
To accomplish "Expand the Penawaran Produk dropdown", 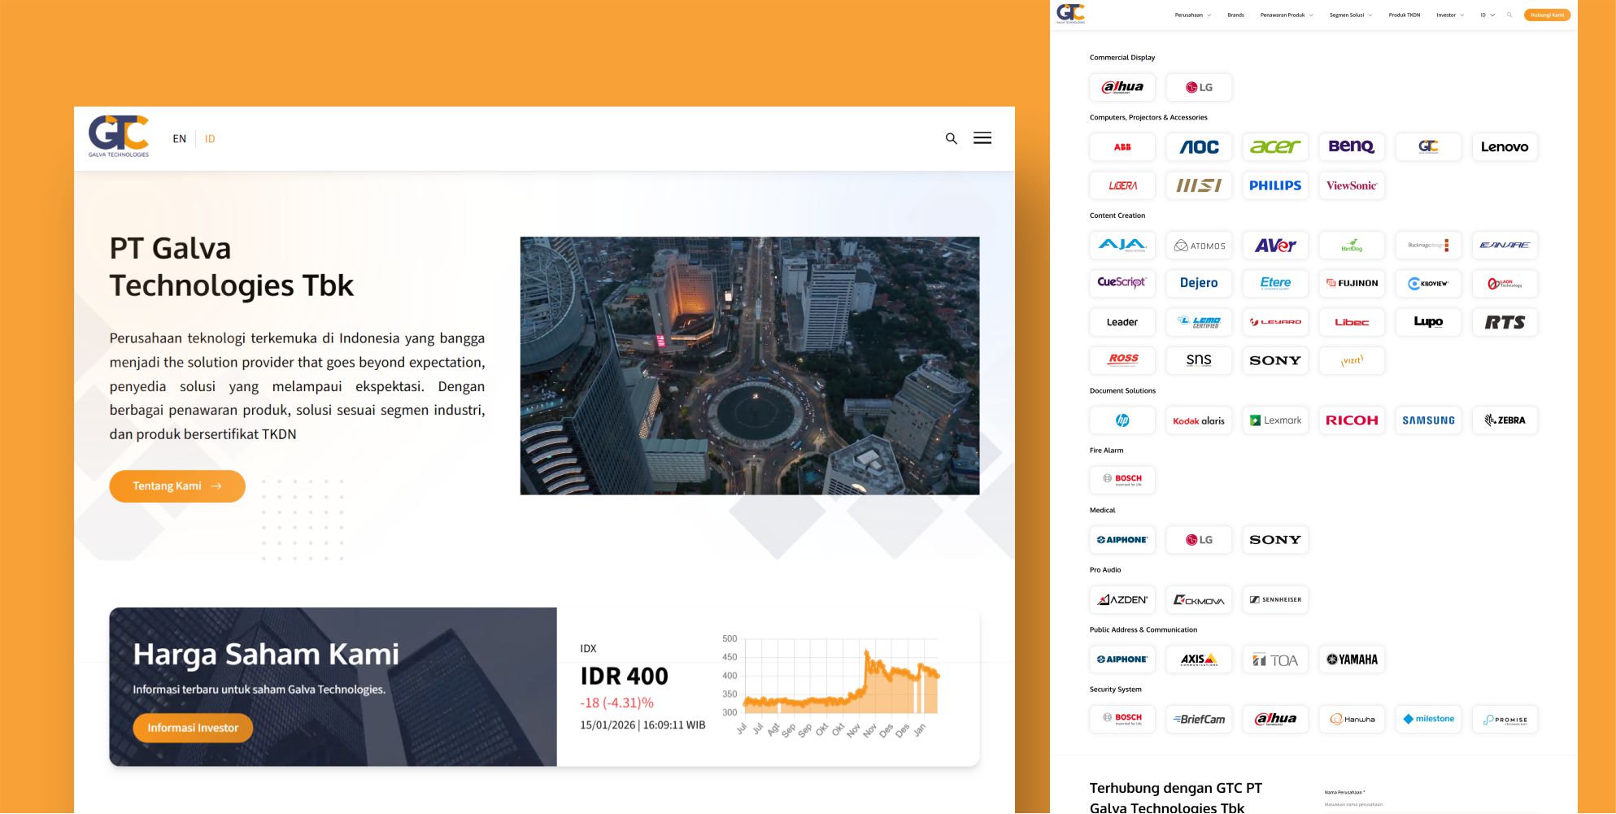I will [x=1286, y=15].
